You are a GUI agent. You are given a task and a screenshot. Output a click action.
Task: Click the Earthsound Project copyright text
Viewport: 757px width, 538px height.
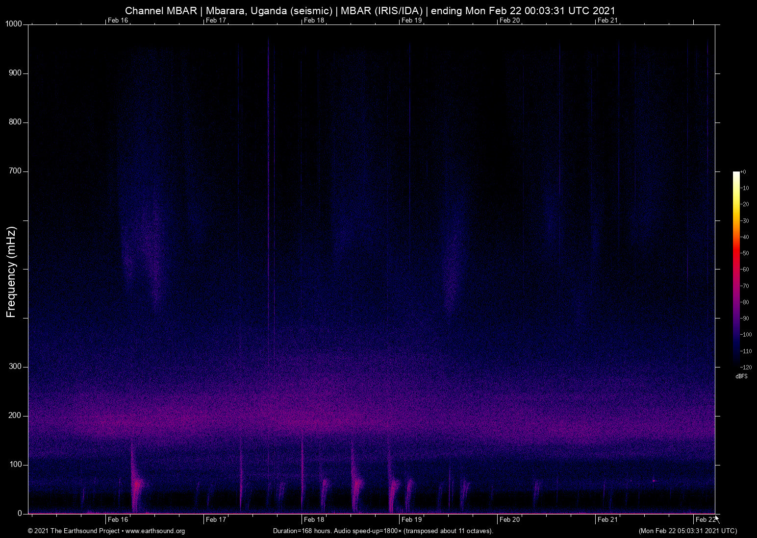[74, 531]
